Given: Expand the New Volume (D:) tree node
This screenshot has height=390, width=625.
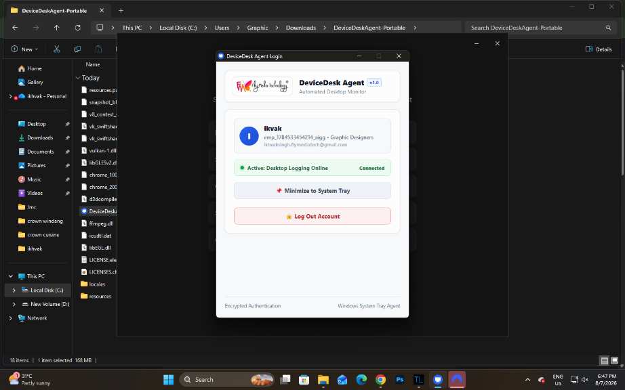Looking at the screenshot, I should (x=14, y=304).
